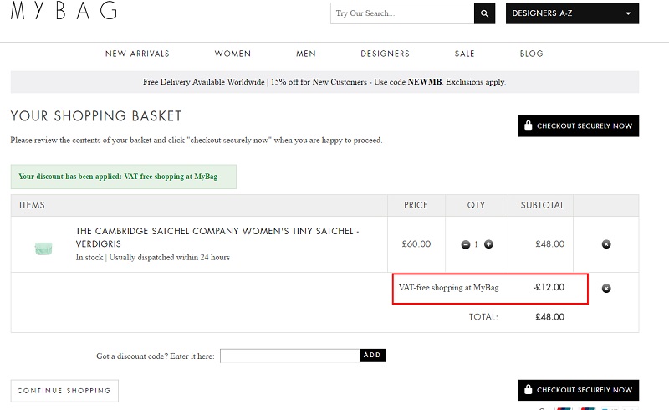
Task: Click the total £48.00 amount
Action: pos(549,317)
